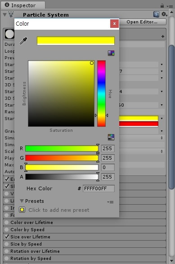Click the A value field showing 255

click(108, 177)
